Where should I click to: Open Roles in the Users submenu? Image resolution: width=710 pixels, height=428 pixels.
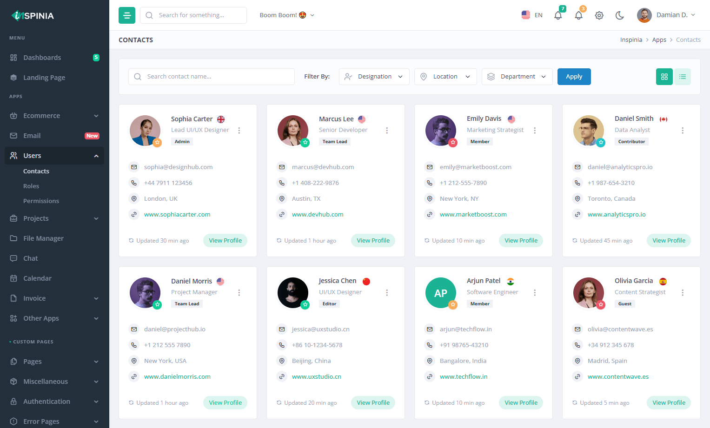tap(31, 186)
